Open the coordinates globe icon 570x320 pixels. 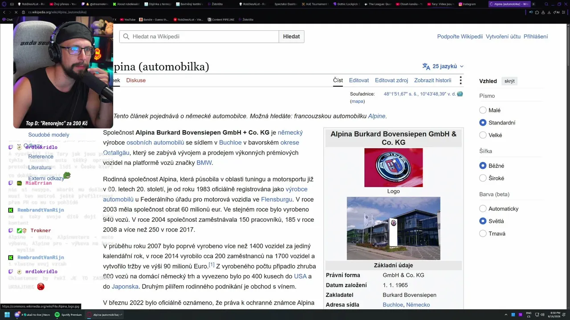click(x=460, y=94)
